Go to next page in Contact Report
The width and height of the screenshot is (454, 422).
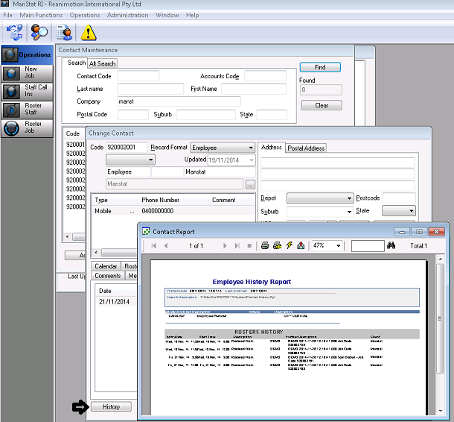click(226, 245)
